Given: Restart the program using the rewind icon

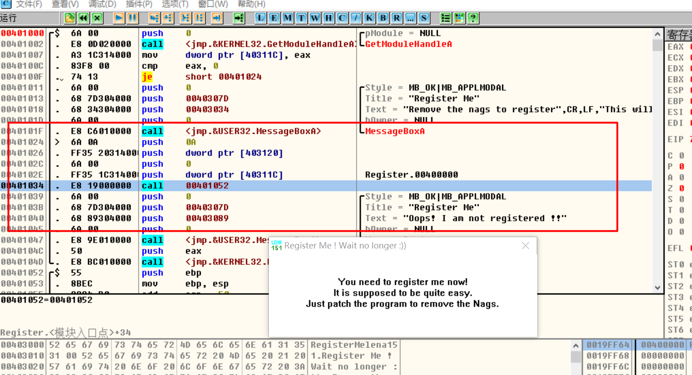Looking at the screenshot, I should click(x=83, y=18).
